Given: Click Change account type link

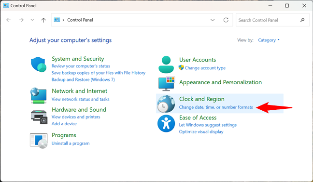Looking at the screenshot, I should click(205, 68).
